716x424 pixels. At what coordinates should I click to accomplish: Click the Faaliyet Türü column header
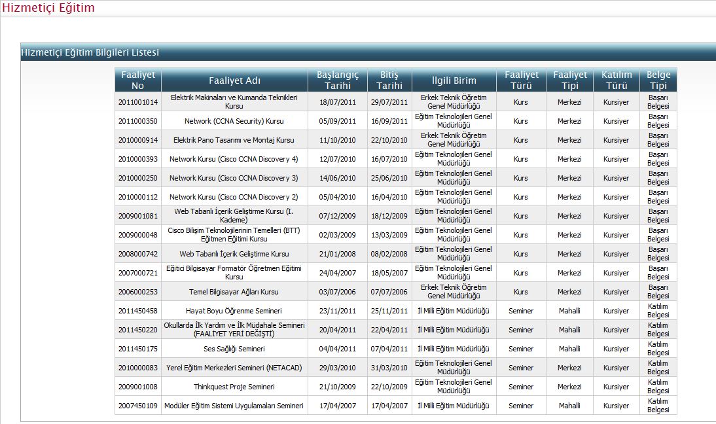pyautogui.click(x=521, y=80)
